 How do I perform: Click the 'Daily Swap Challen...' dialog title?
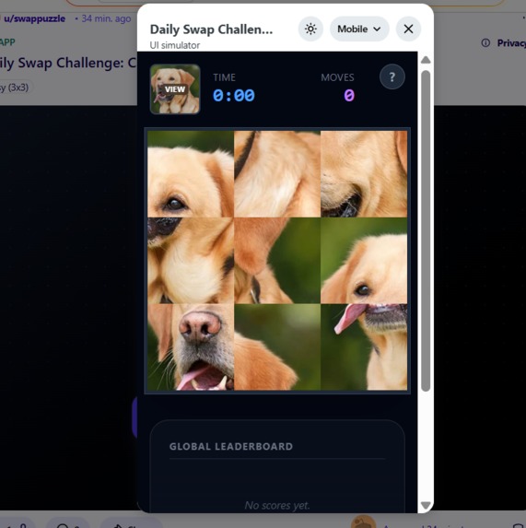(211, 29)
